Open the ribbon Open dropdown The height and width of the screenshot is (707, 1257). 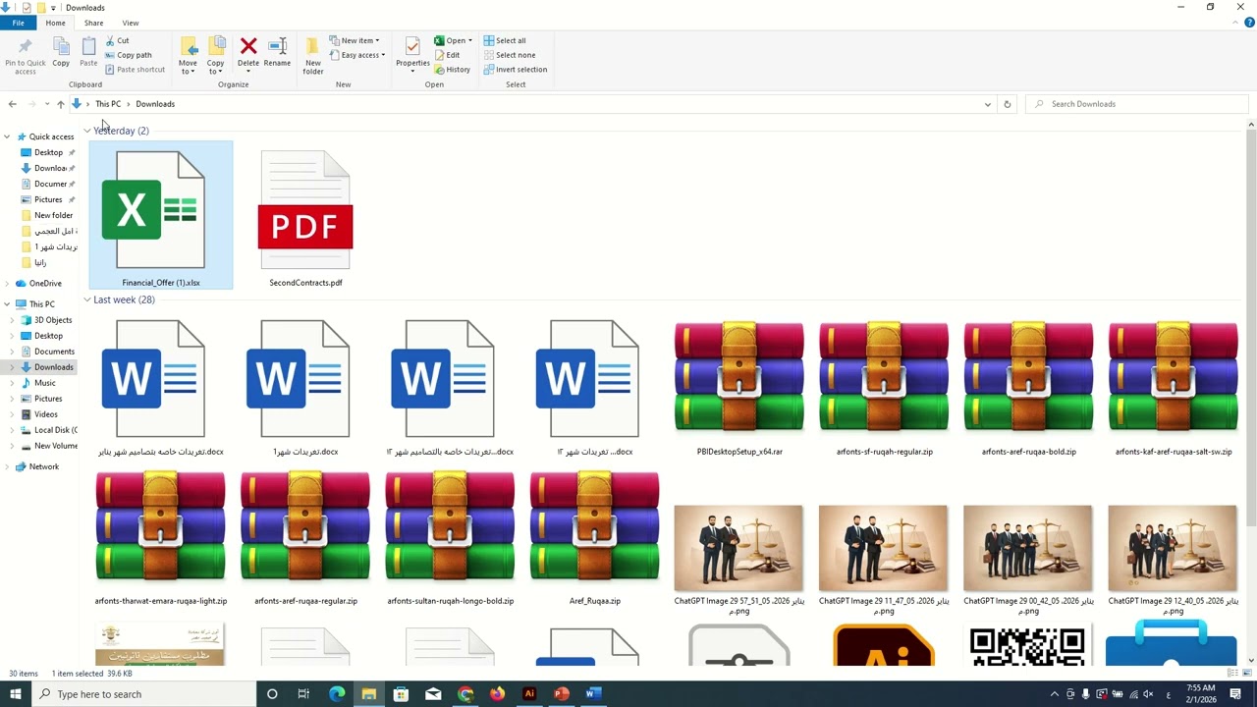[x=454, y=40]
